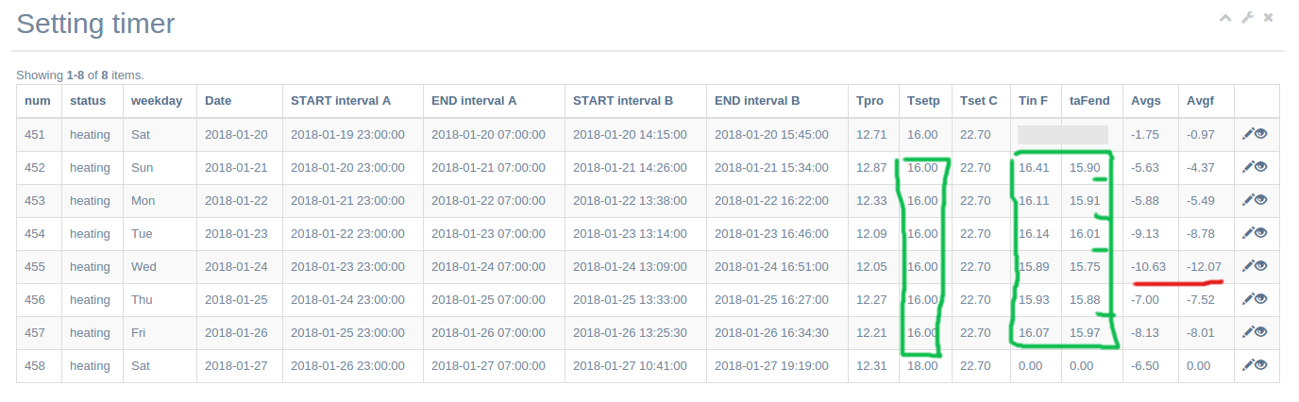Edit row 453 using its pencil icon
This screenshot has width=1299, height=402.
click(1247, 200)
